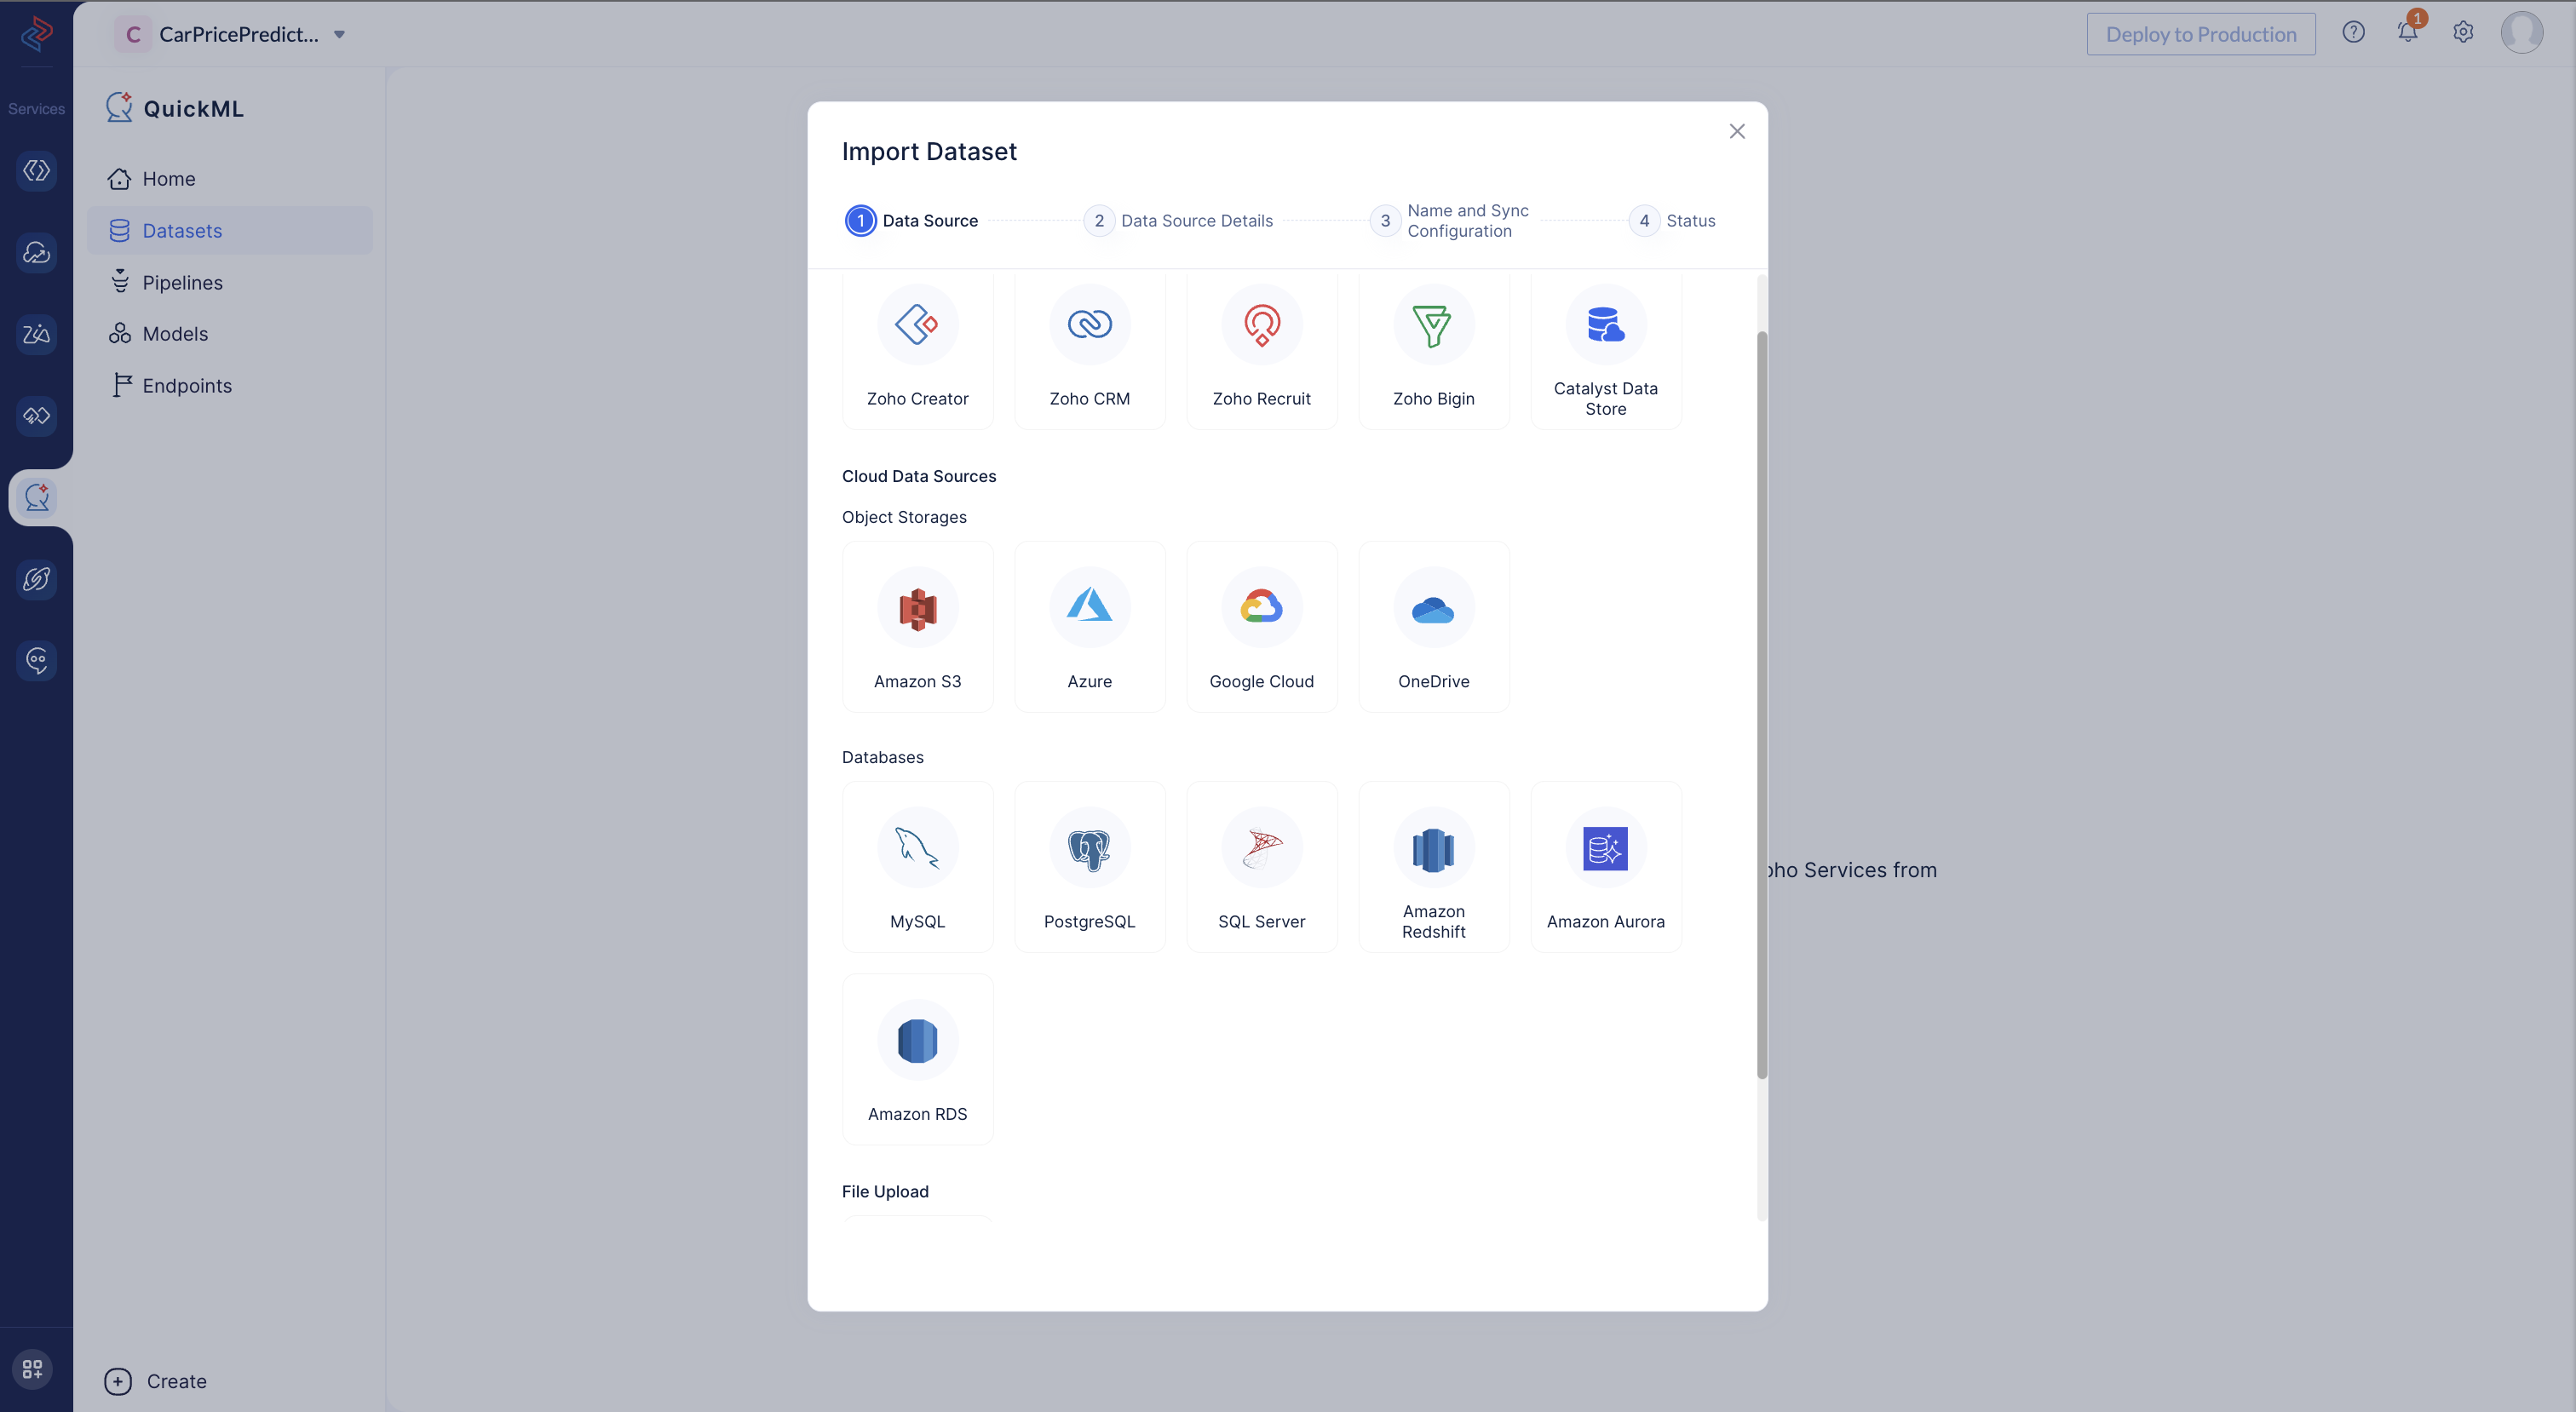Image resolution: width=2576 pixels, height=1412 pixels.
Task: Choose Azure object storage
Action: [1089, 627]
